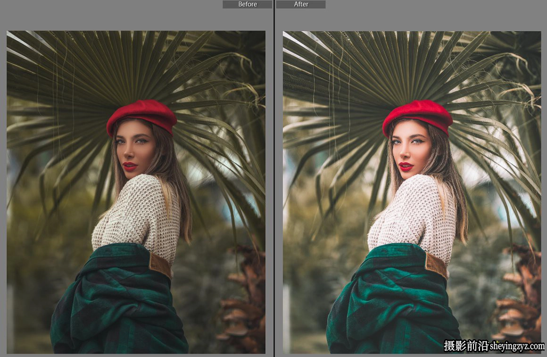This screenshot has width=547, height=357.
Task: Select the Before photo preview
Action: [x=136, y=192]
